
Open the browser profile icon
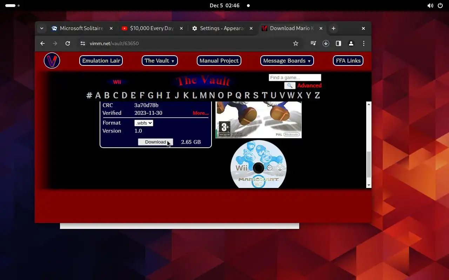pos(351,43)
